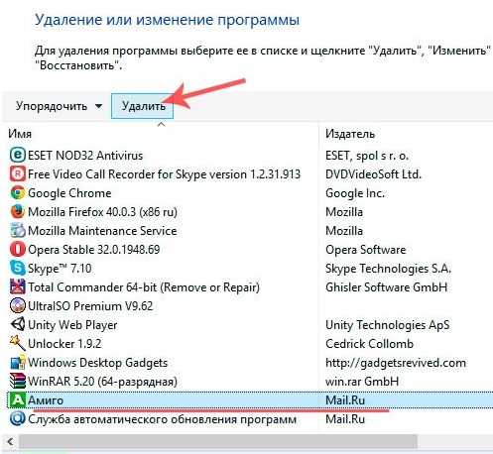Click publisher Cedrick Collomb
The width and height of the screenshot is (493, 454).
(369, 344)
